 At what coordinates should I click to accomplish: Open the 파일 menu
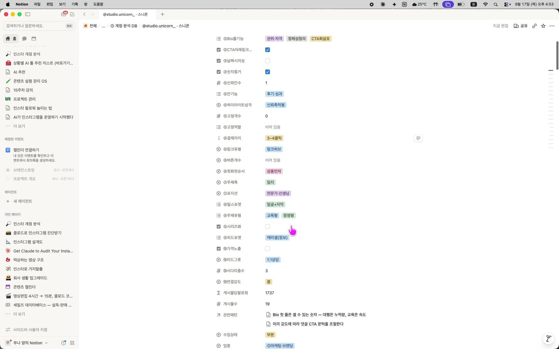coord(37,4)
